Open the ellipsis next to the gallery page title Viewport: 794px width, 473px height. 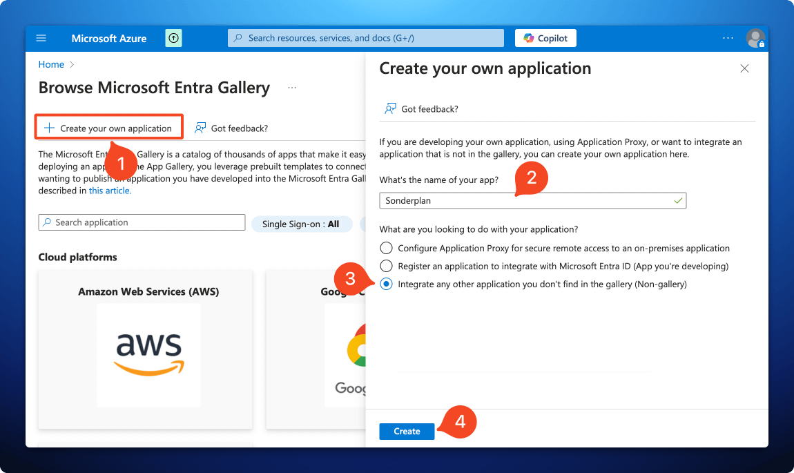tap(292, 88)
